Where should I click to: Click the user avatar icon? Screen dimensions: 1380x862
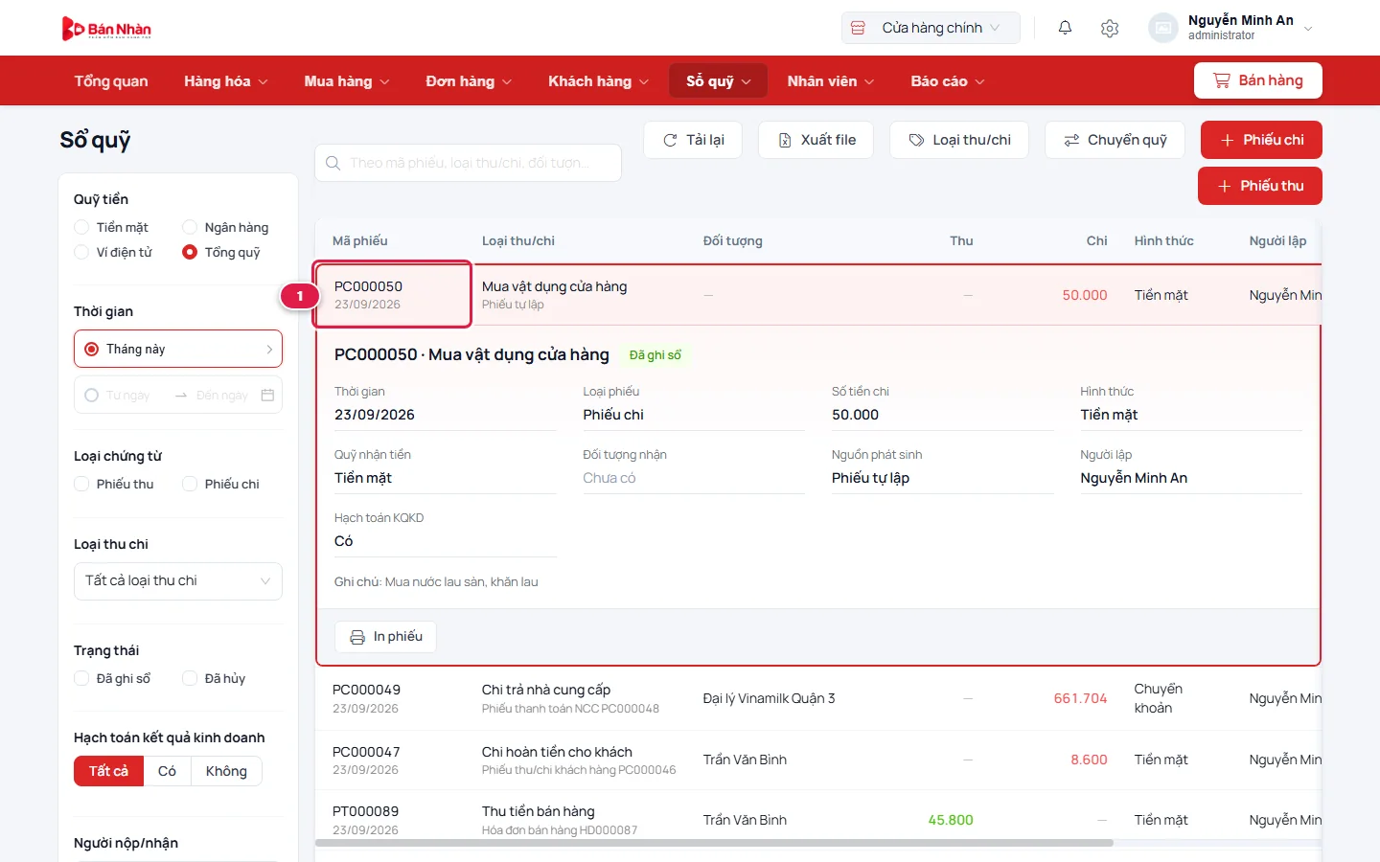1163,28
